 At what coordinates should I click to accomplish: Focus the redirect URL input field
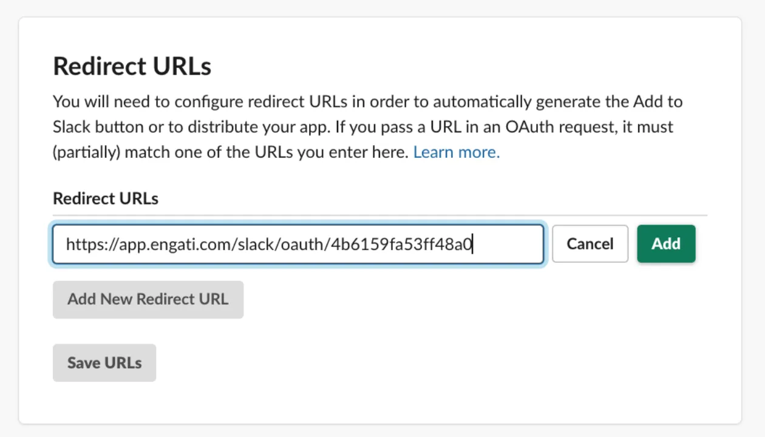click(x=298, y=244)
